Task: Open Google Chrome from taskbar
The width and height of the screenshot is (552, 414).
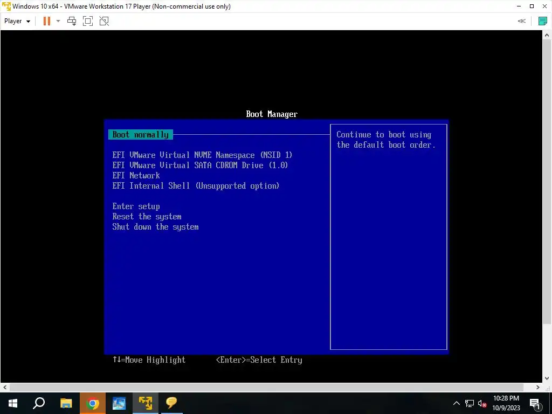Action: [92, 403]
